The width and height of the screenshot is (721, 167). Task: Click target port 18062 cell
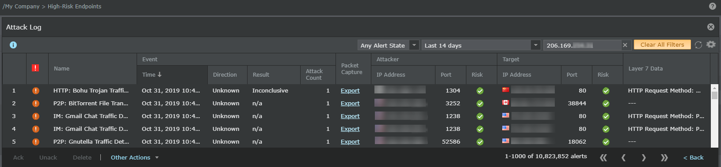(x=577, y=141)
